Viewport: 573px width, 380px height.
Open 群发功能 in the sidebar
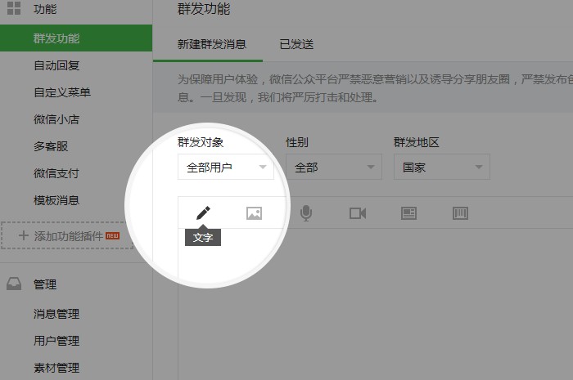coord(76,38)
